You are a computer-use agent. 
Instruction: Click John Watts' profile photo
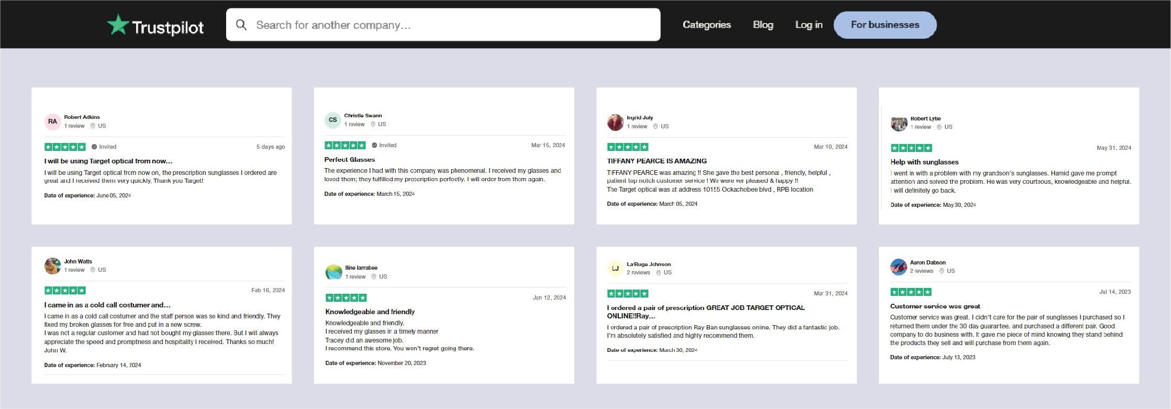coord(52,266)
